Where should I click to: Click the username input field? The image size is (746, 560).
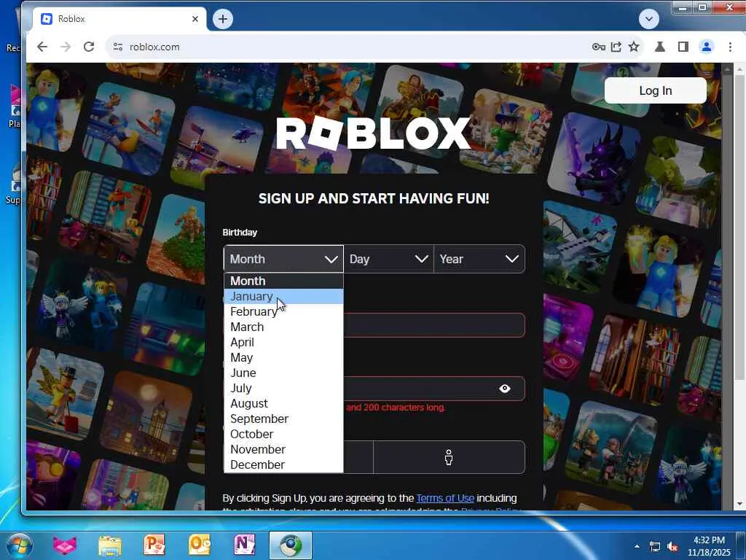click(434, 325)
